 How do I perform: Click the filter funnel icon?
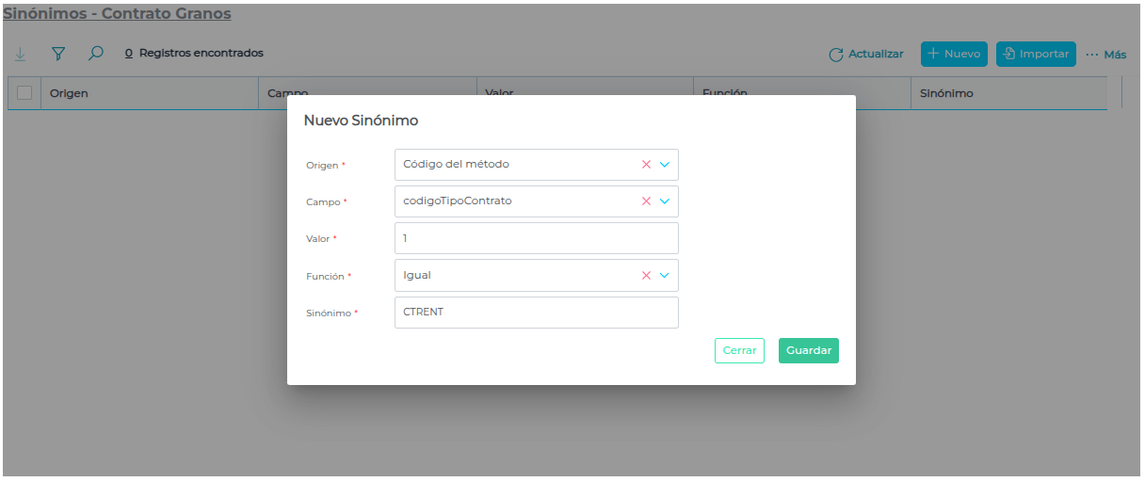(57, 54)
